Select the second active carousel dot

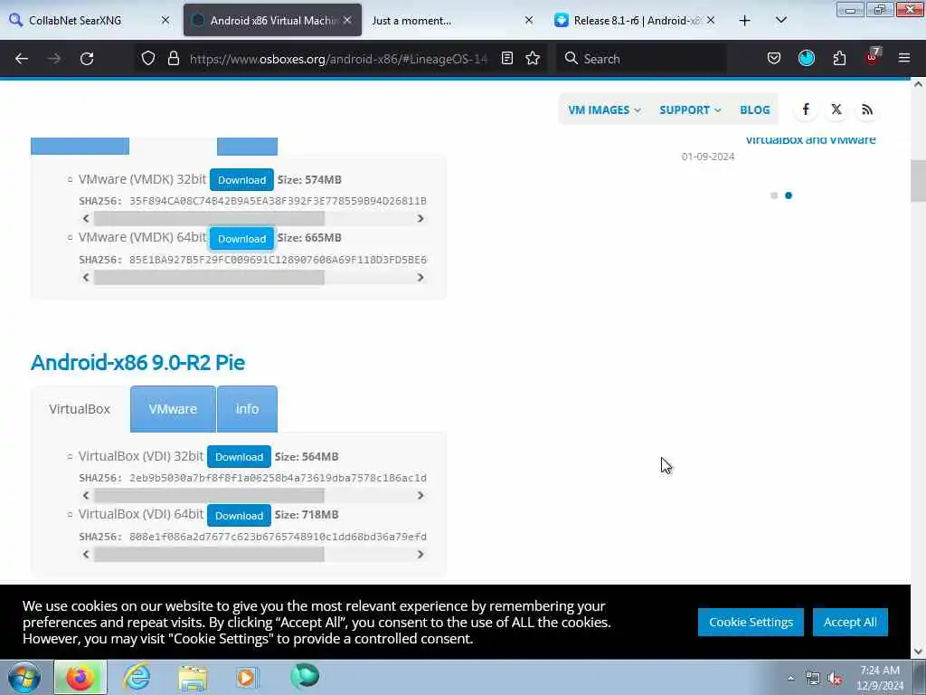pyautogui.click(x=789, y=195)
